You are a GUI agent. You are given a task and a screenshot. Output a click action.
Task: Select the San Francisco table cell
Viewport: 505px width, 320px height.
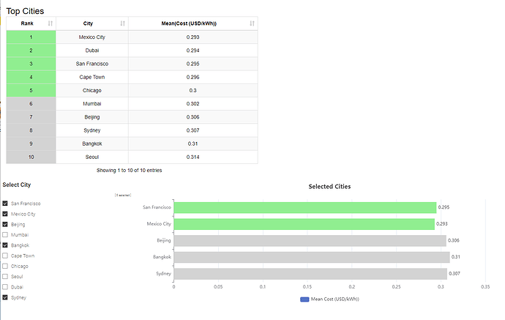coord(92,64)
